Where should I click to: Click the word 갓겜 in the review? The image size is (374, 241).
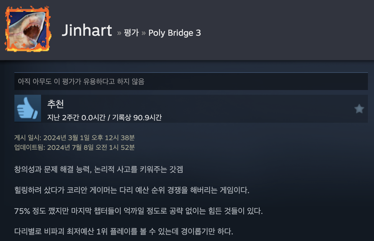point(176,170)
